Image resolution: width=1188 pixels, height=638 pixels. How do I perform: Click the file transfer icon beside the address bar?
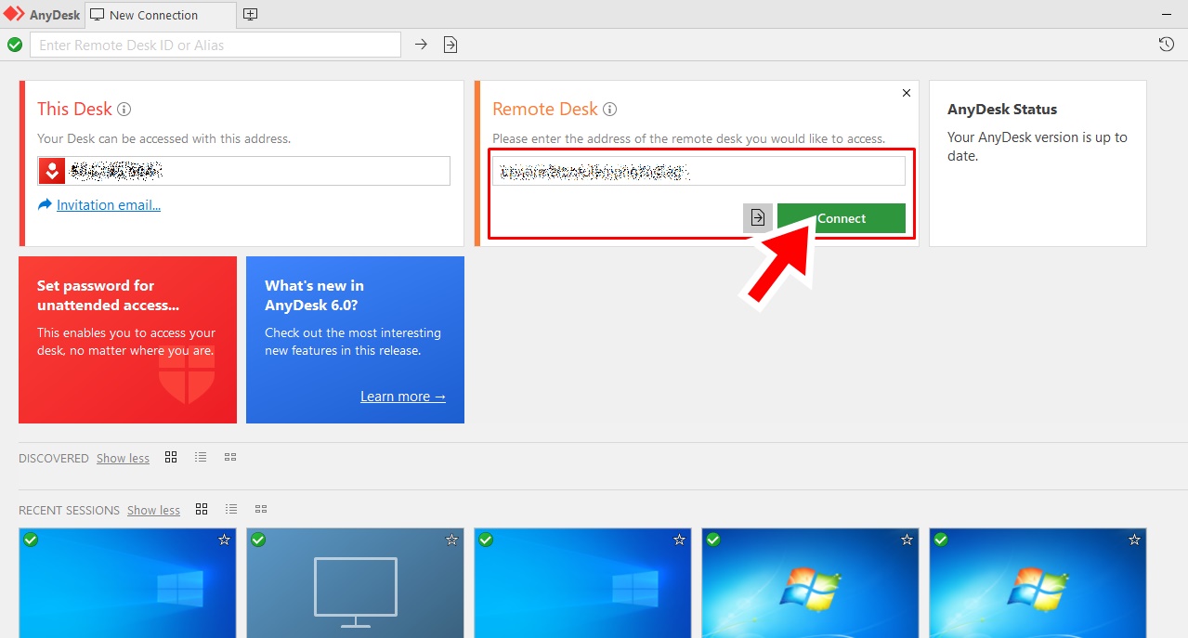click(x=450, y=45)
